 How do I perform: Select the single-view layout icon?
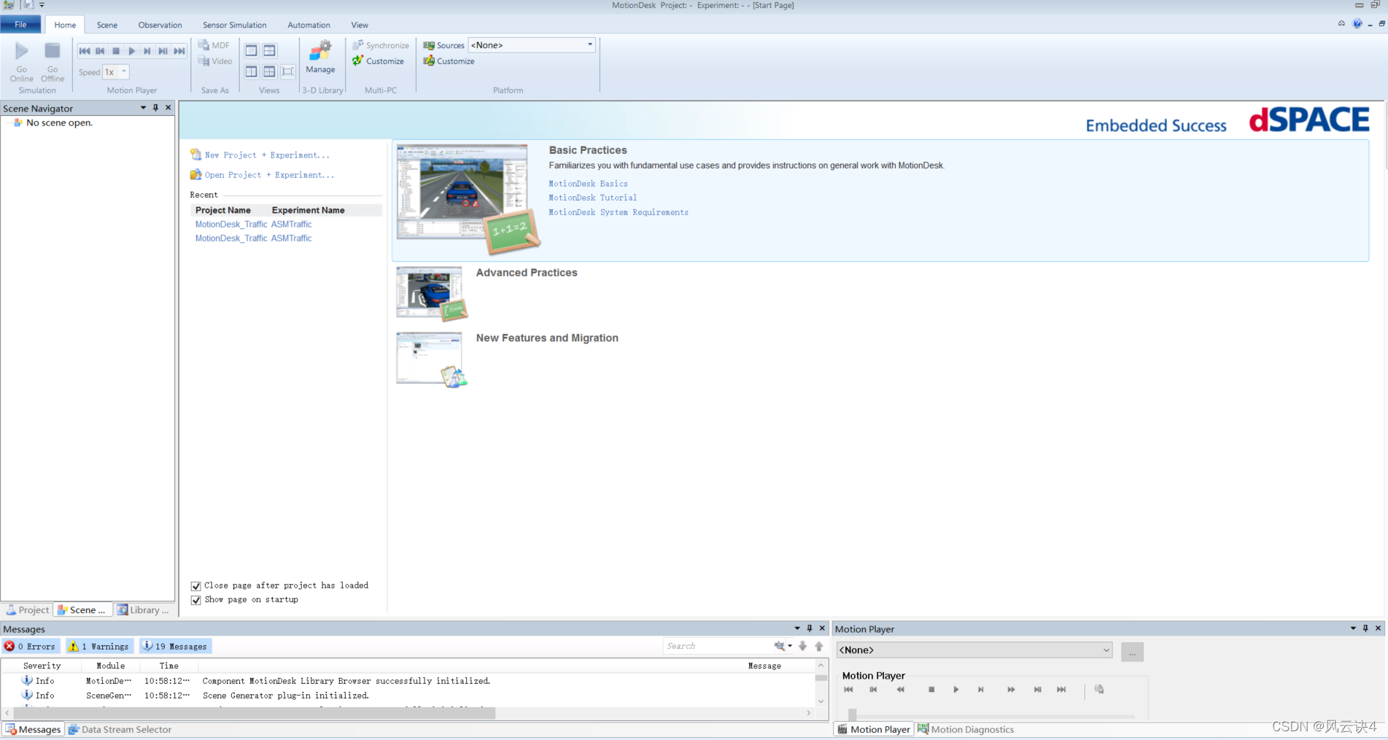coord(252,50)
